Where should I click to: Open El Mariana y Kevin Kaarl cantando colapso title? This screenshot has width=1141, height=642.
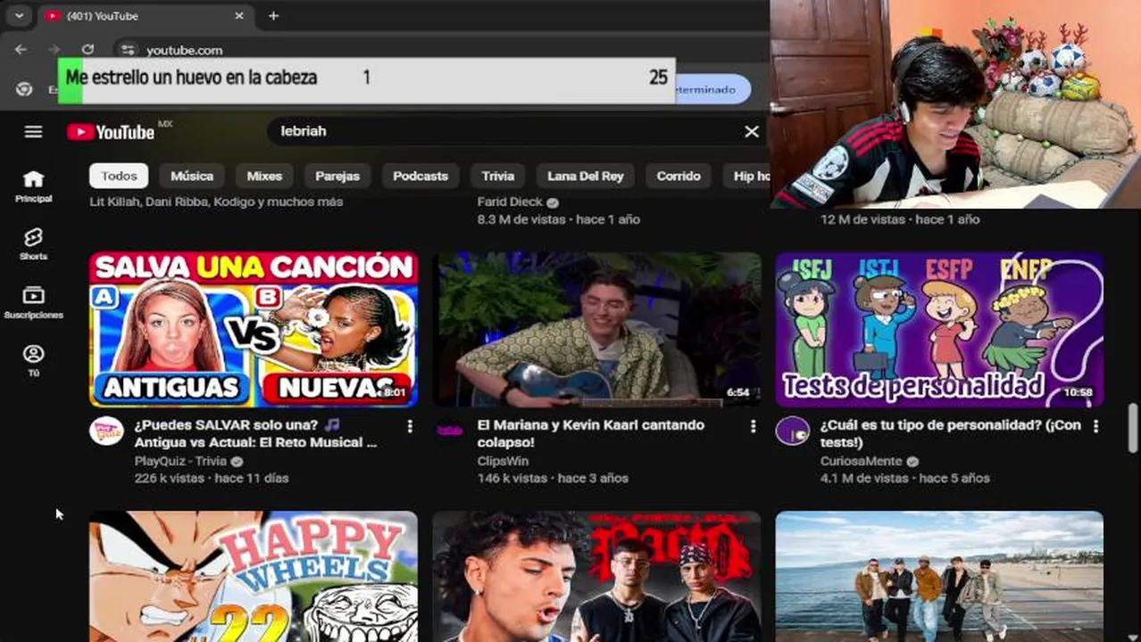pos(591,433)
